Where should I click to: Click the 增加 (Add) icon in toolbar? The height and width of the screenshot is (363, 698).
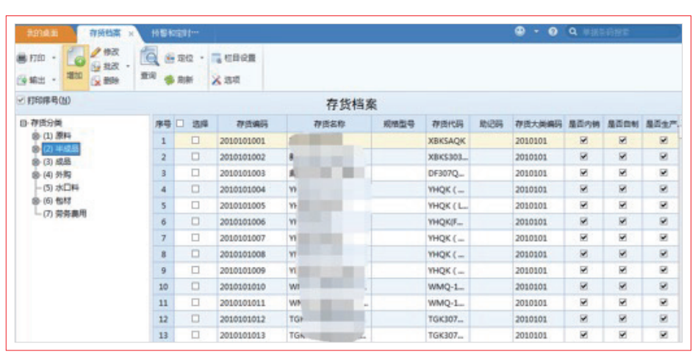[x=74, y=61]
